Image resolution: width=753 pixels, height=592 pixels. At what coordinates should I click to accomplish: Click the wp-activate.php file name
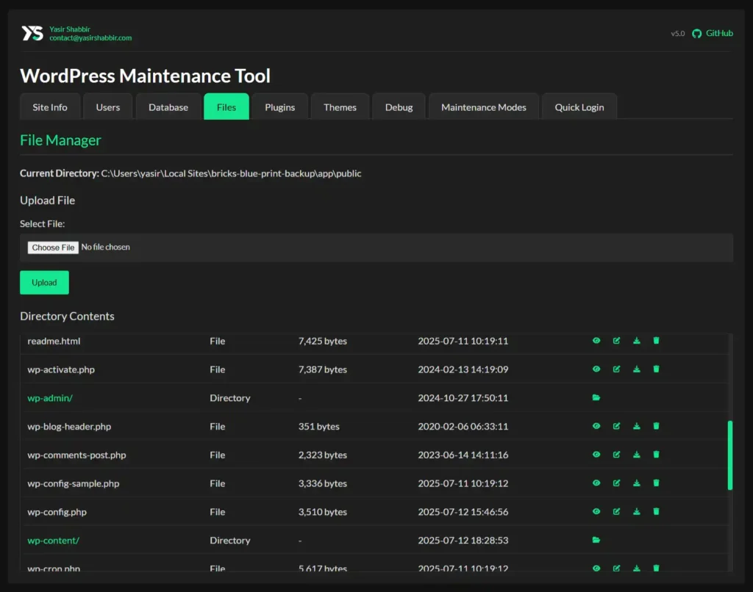pyautogui.click(x=61, y=369)
